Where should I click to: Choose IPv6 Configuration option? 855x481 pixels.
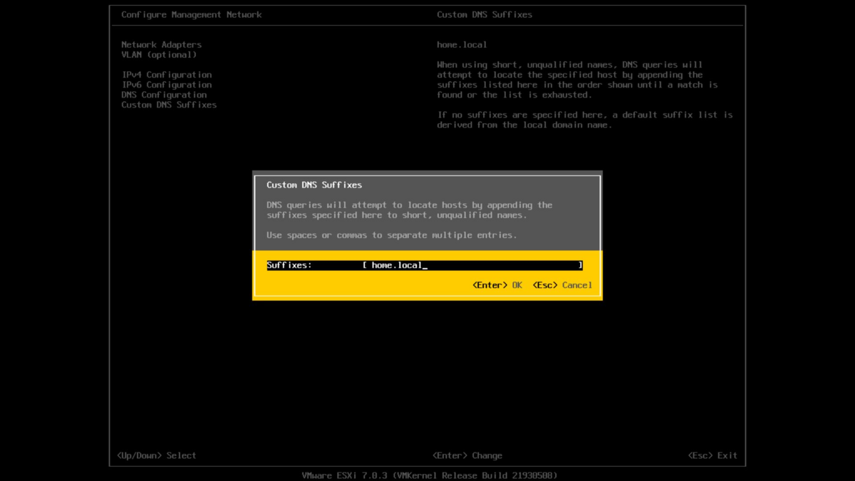pyautogui.click(x=166, y=85)
